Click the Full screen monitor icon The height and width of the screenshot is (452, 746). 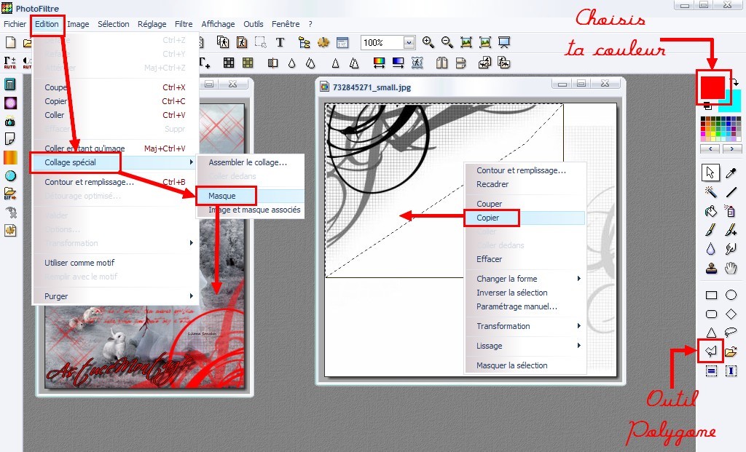coord(504,42)
